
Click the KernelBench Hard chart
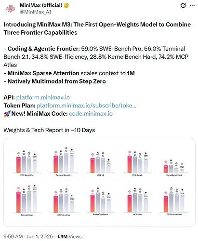tap(174, 168)
